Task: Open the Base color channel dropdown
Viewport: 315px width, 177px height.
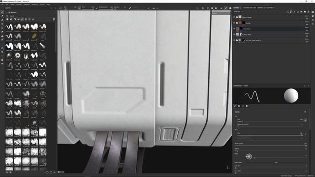Action: click(x=238, y=12)
